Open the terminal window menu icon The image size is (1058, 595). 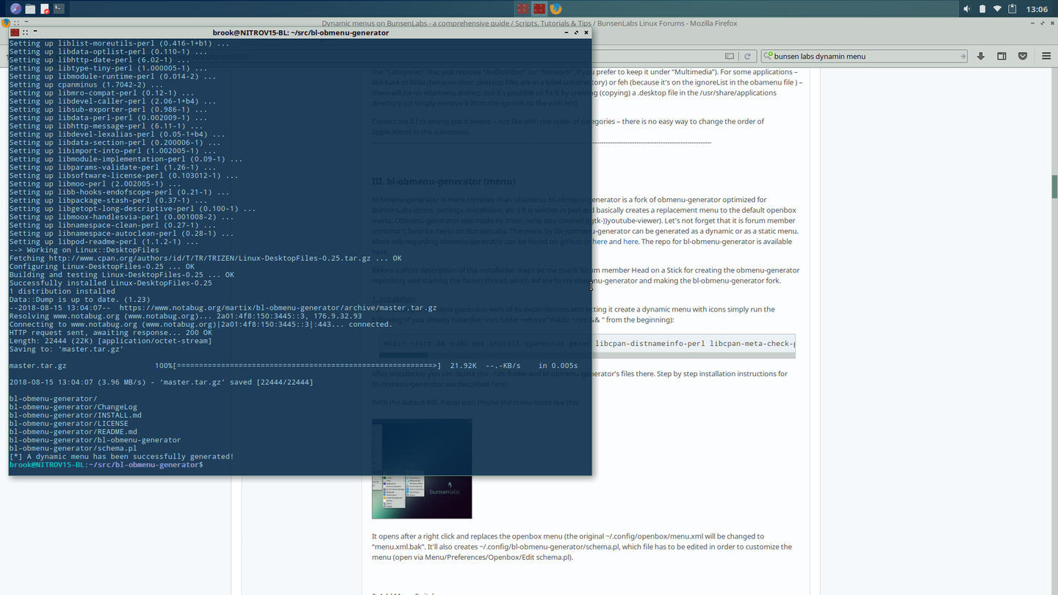tap(15, 32)
